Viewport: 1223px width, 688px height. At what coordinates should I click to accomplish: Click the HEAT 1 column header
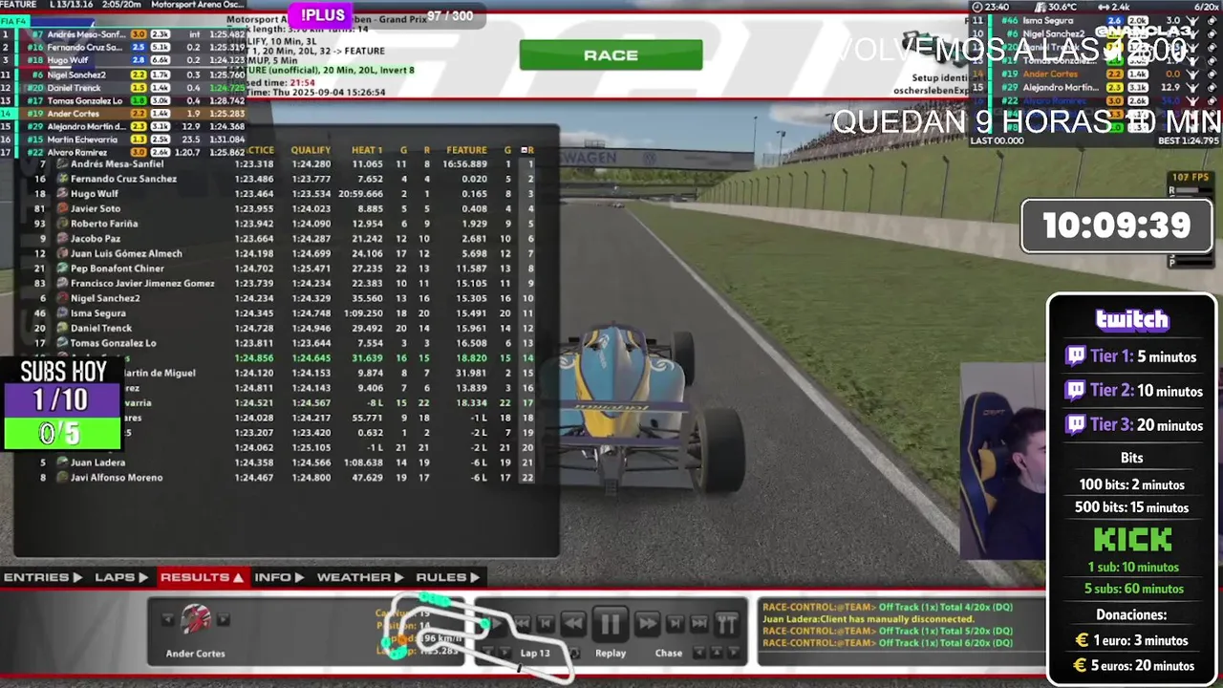[367, 150]
